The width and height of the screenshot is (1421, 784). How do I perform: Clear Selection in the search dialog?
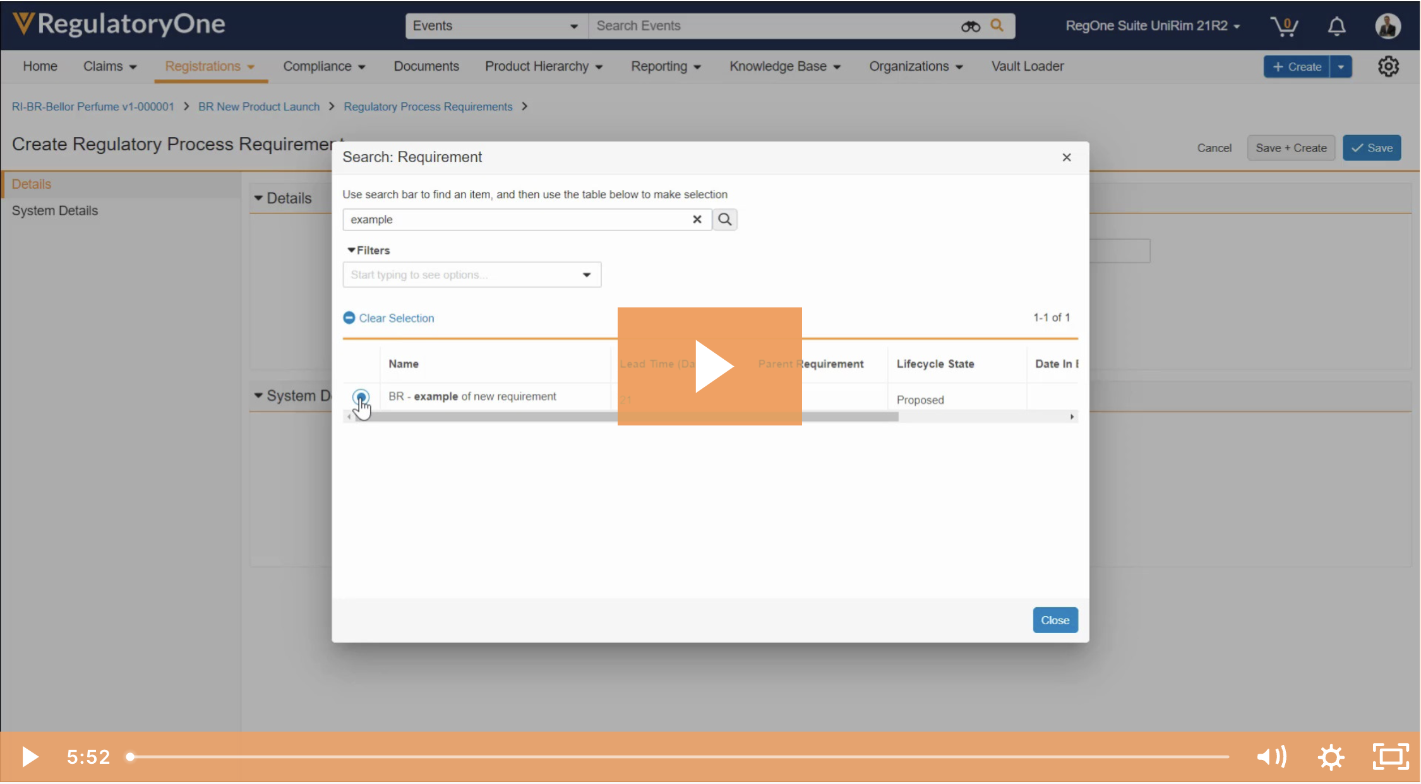[x=388, y=318]
